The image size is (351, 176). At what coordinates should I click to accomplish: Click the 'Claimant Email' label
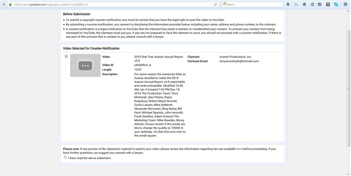tap(197, 61)
